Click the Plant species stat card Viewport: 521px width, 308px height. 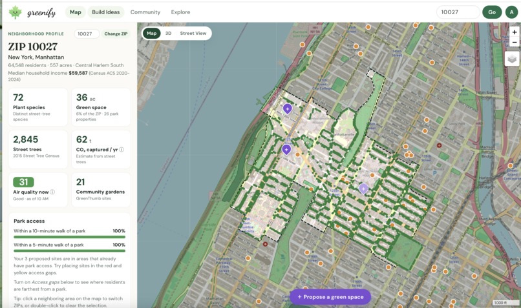[x=38, y=107]
